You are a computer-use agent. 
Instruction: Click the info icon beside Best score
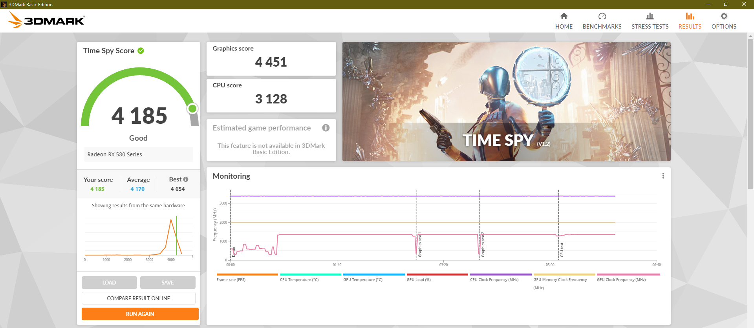pyautogui.click(x=186, y=179)
